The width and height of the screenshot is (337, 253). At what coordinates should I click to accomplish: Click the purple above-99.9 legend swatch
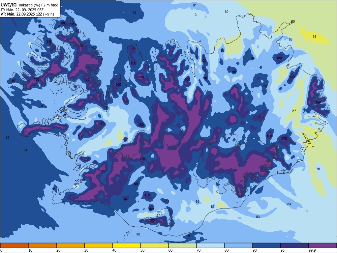coord(323,246)
